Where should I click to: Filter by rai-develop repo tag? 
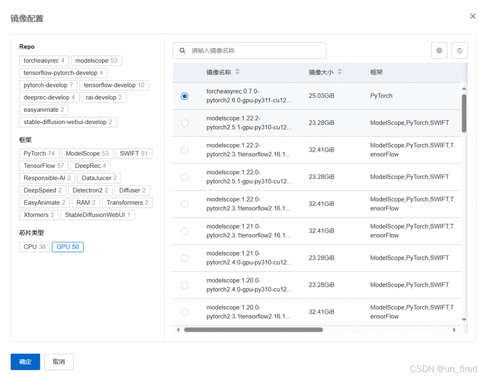point(104,97)
